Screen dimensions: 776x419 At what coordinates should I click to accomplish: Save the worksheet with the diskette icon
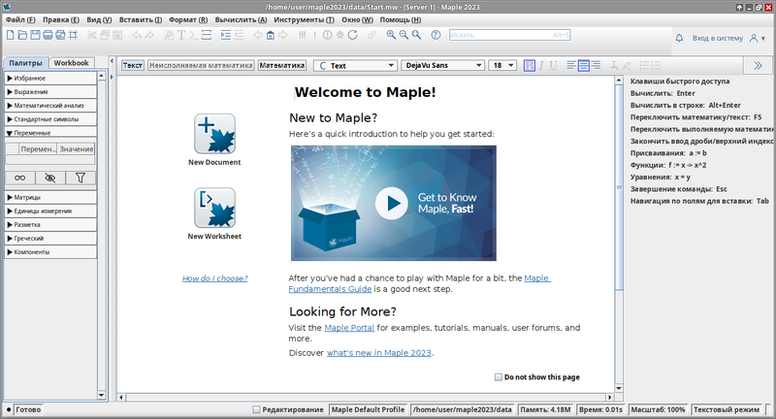(35, 35)
